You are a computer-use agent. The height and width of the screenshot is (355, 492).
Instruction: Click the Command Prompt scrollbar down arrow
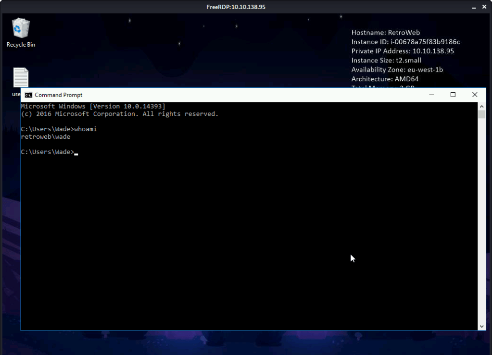click(x=482, y=326)
